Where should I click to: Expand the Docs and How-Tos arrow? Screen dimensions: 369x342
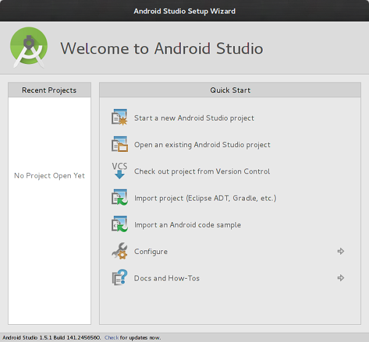pos(341,278)
